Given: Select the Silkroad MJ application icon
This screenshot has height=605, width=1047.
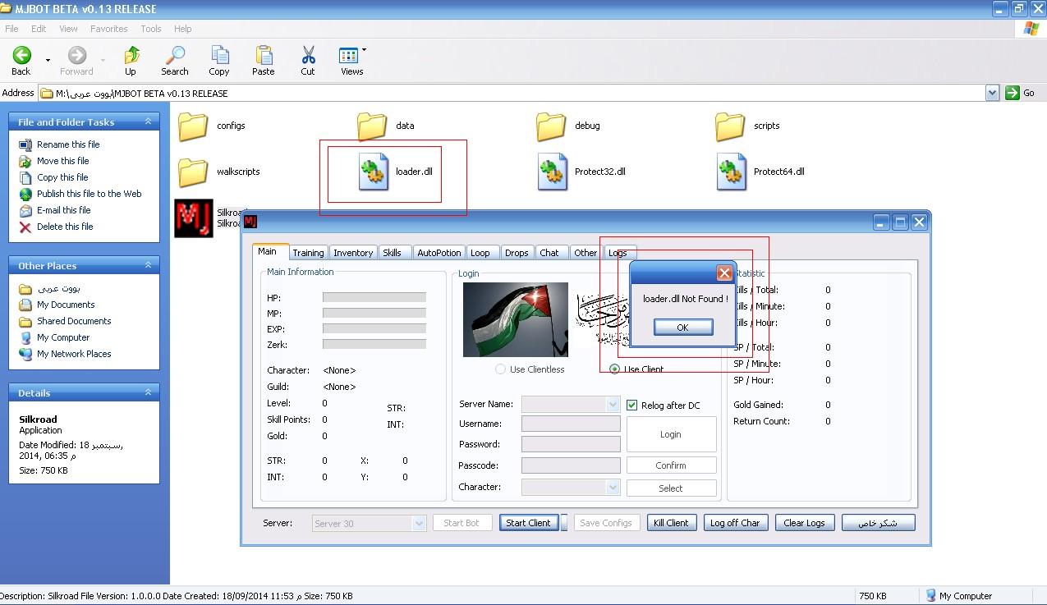Looking at the screenshot, I should tap(194, 218).
